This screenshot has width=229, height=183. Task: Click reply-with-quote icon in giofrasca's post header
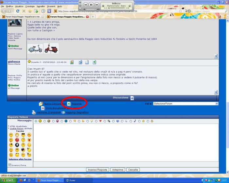(x=94, y=62)
